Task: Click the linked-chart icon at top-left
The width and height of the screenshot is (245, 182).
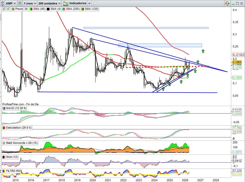Action: (2, 3)
